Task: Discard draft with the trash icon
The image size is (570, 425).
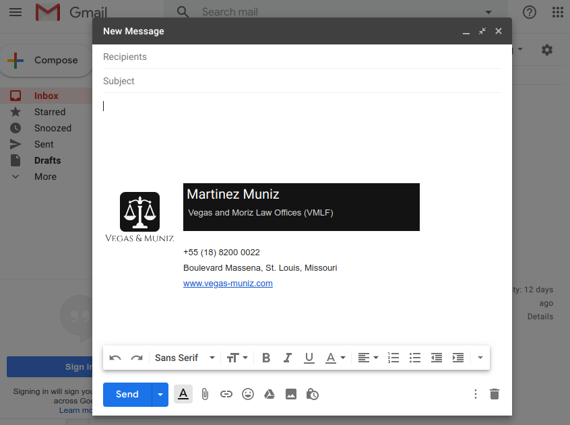Action: 495,394
